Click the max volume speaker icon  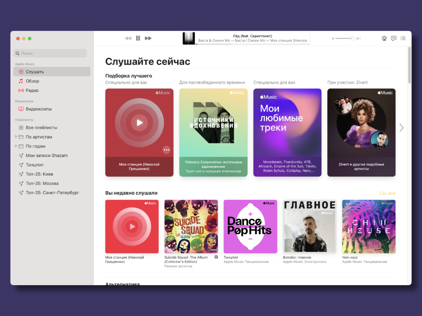click(359, 38)
